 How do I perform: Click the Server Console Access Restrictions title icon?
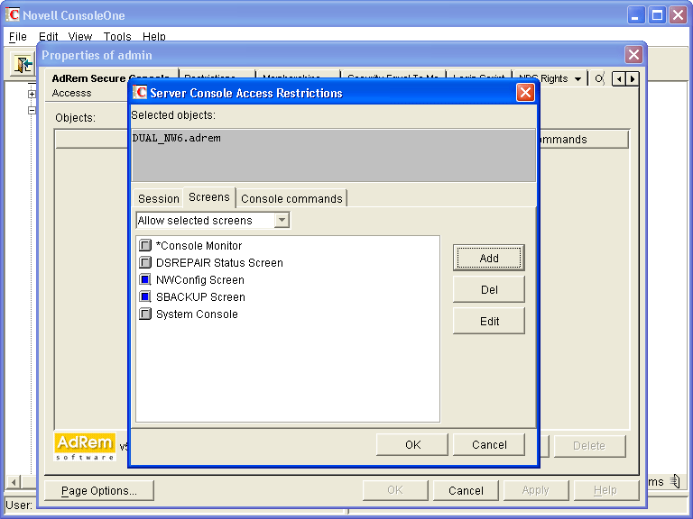click(140, 92)
